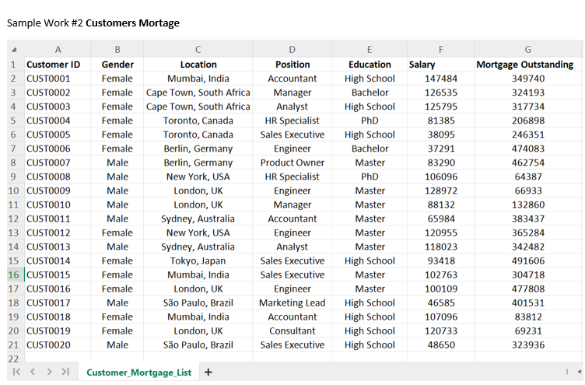Image resolution: width=585 pixels, height=385 pixels.
Task: Select the Marketing Lead position cell
Action: (292, 303)
